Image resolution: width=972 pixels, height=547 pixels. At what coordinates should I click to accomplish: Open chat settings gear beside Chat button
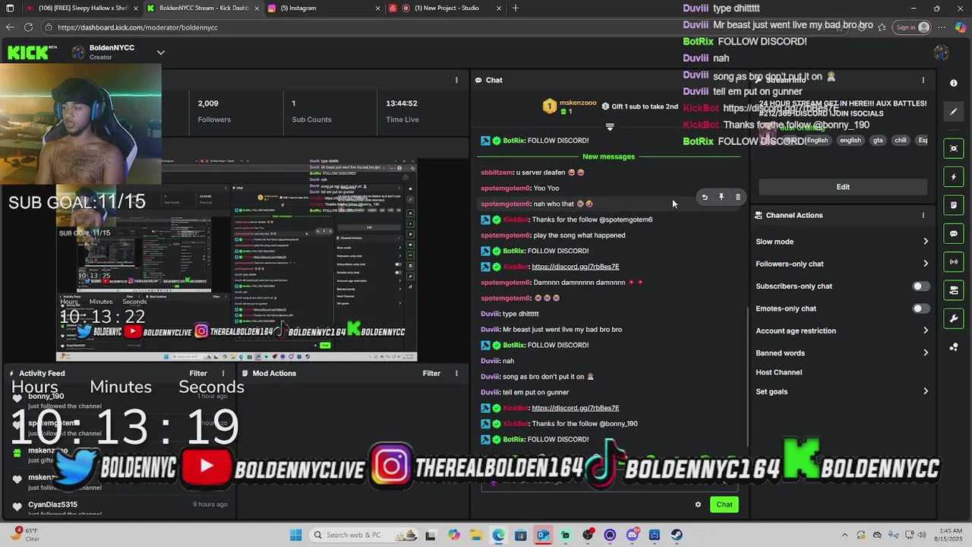coord(698,504)
